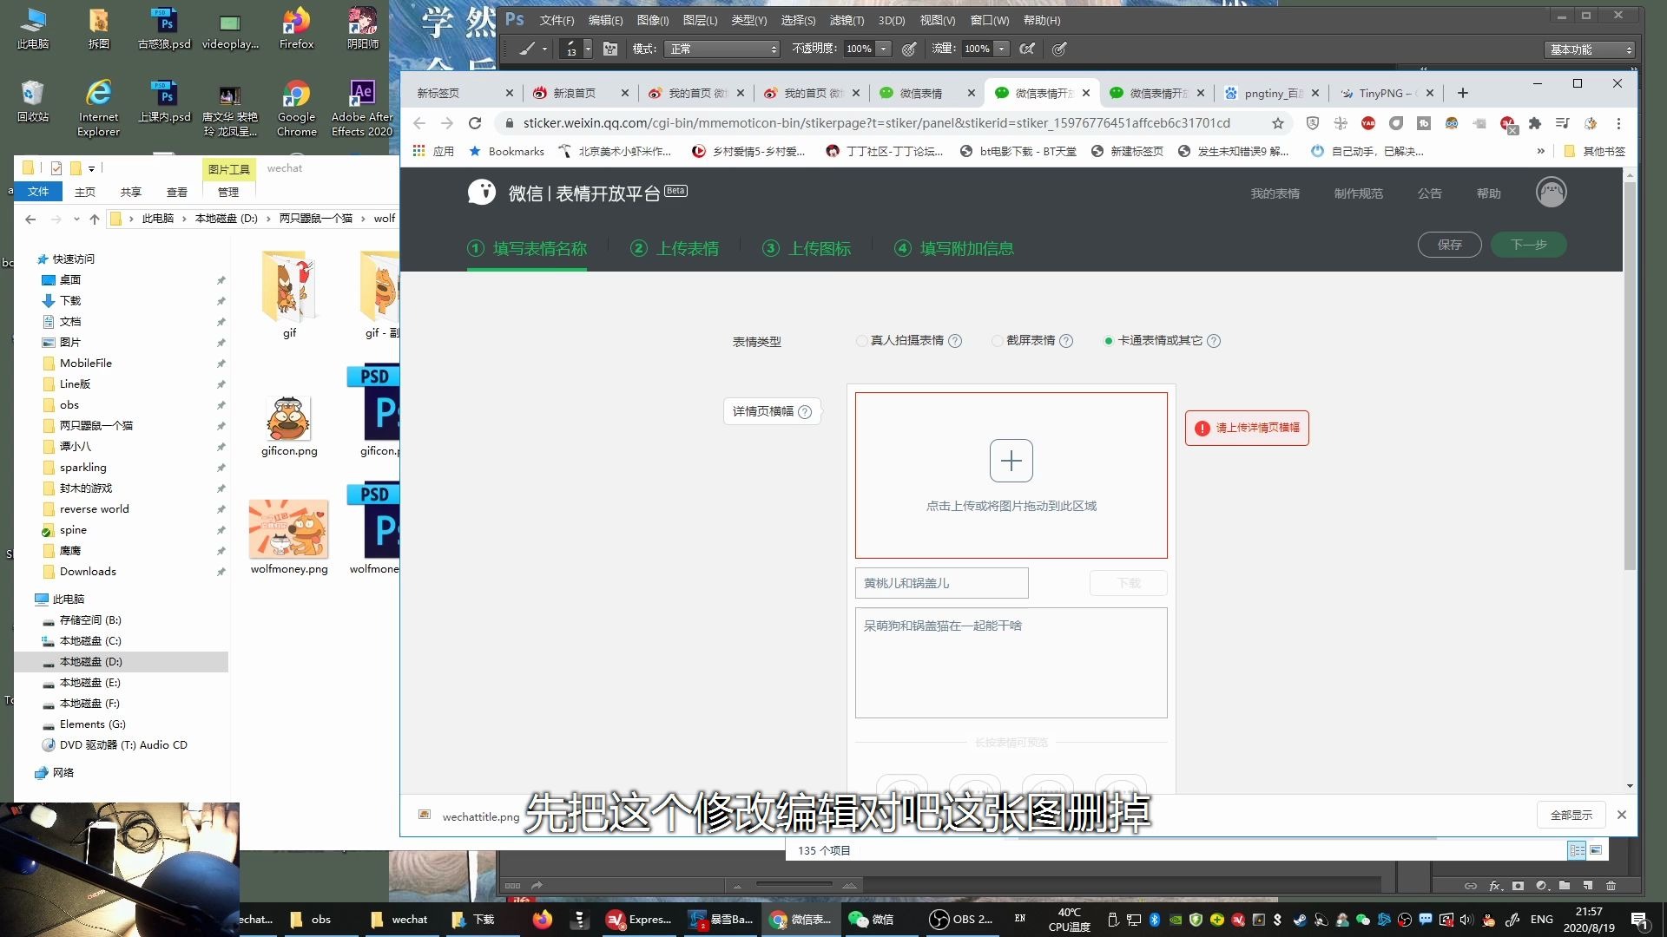Screen dimensions: 1667x937
Task: Open 制作规范 link in WeChat header
Action: coord(1358,193)
